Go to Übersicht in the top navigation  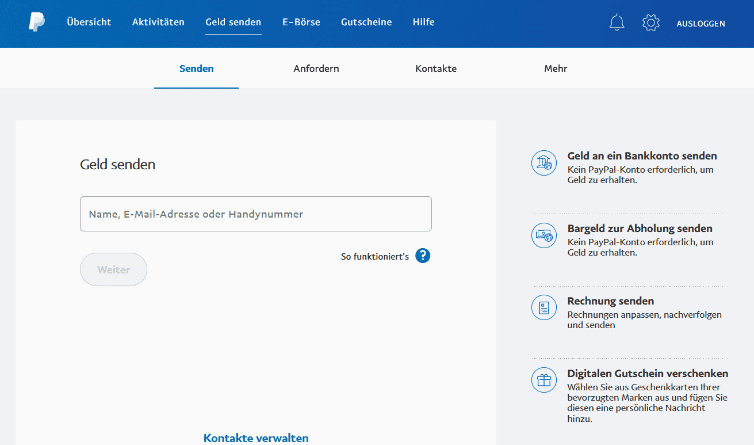pyautogui.click(x=89, y=22)
